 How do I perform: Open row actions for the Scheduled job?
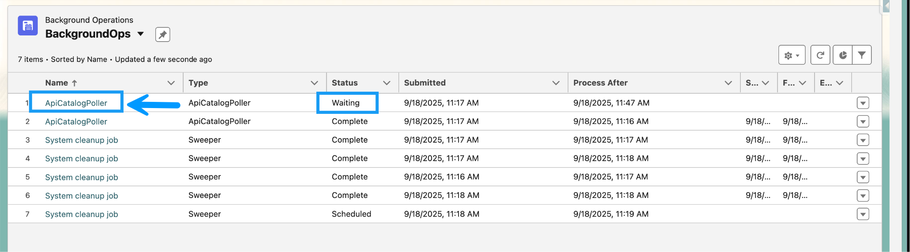coord(862,214)
